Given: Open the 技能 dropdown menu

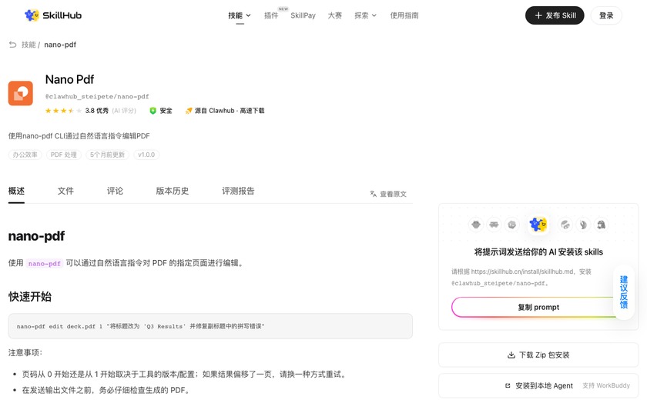Looking at the screenshot, I should 240,15.
